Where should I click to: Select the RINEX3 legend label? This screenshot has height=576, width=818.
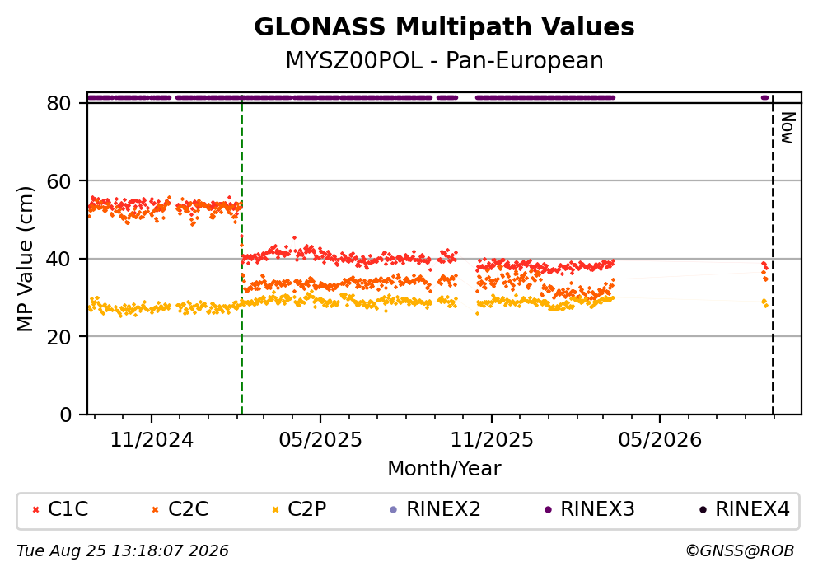coord(597,509)
